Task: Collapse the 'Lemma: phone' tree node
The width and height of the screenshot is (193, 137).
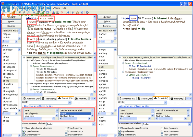Action: click(x=24, y=58)
